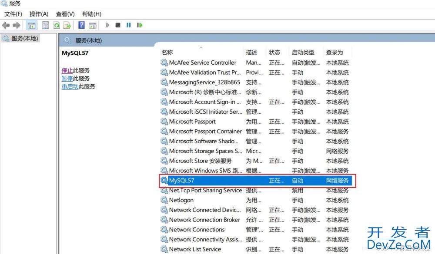
Task: Sort by the 启动类型 column header
Action: tap(303, 53)
